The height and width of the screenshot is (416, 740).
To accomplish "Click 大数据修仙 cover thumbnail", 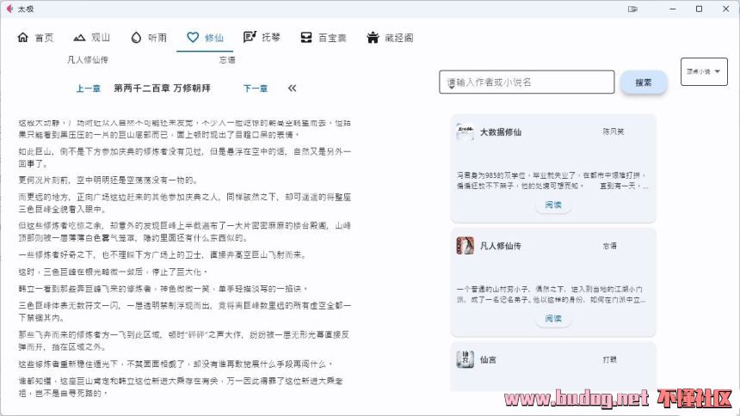I will point(465,132).
